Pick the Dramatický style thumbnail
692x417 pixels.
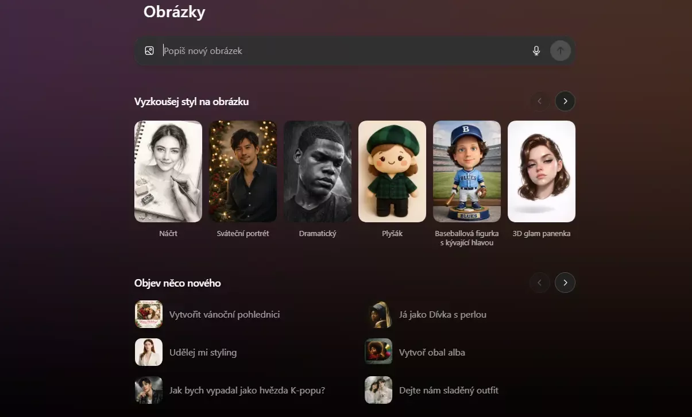pyautogui.click(x=318, y=171)
